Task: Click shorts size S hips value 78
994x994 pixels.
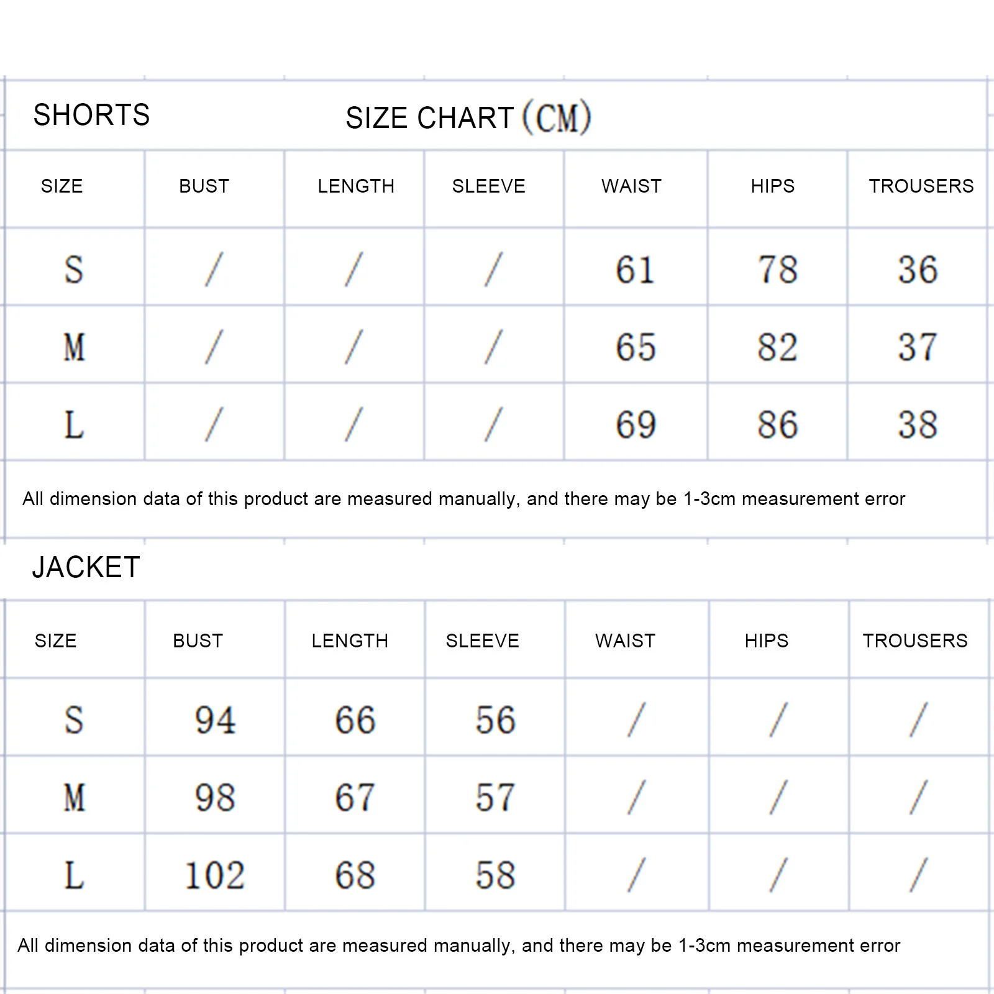Action: click(777, 270)
